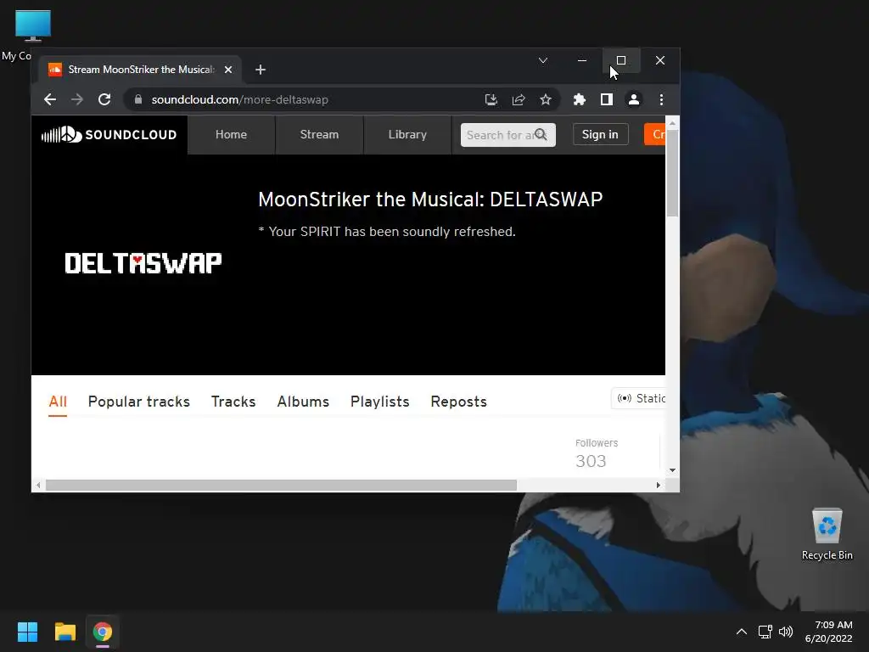Click the vertical scrollbar down arrow

672,470
